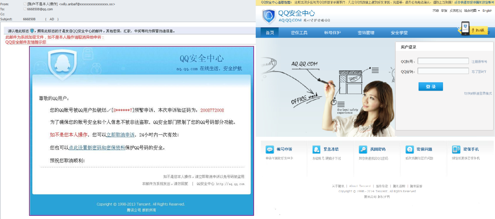Click the 注册新帐号 link

479,61
